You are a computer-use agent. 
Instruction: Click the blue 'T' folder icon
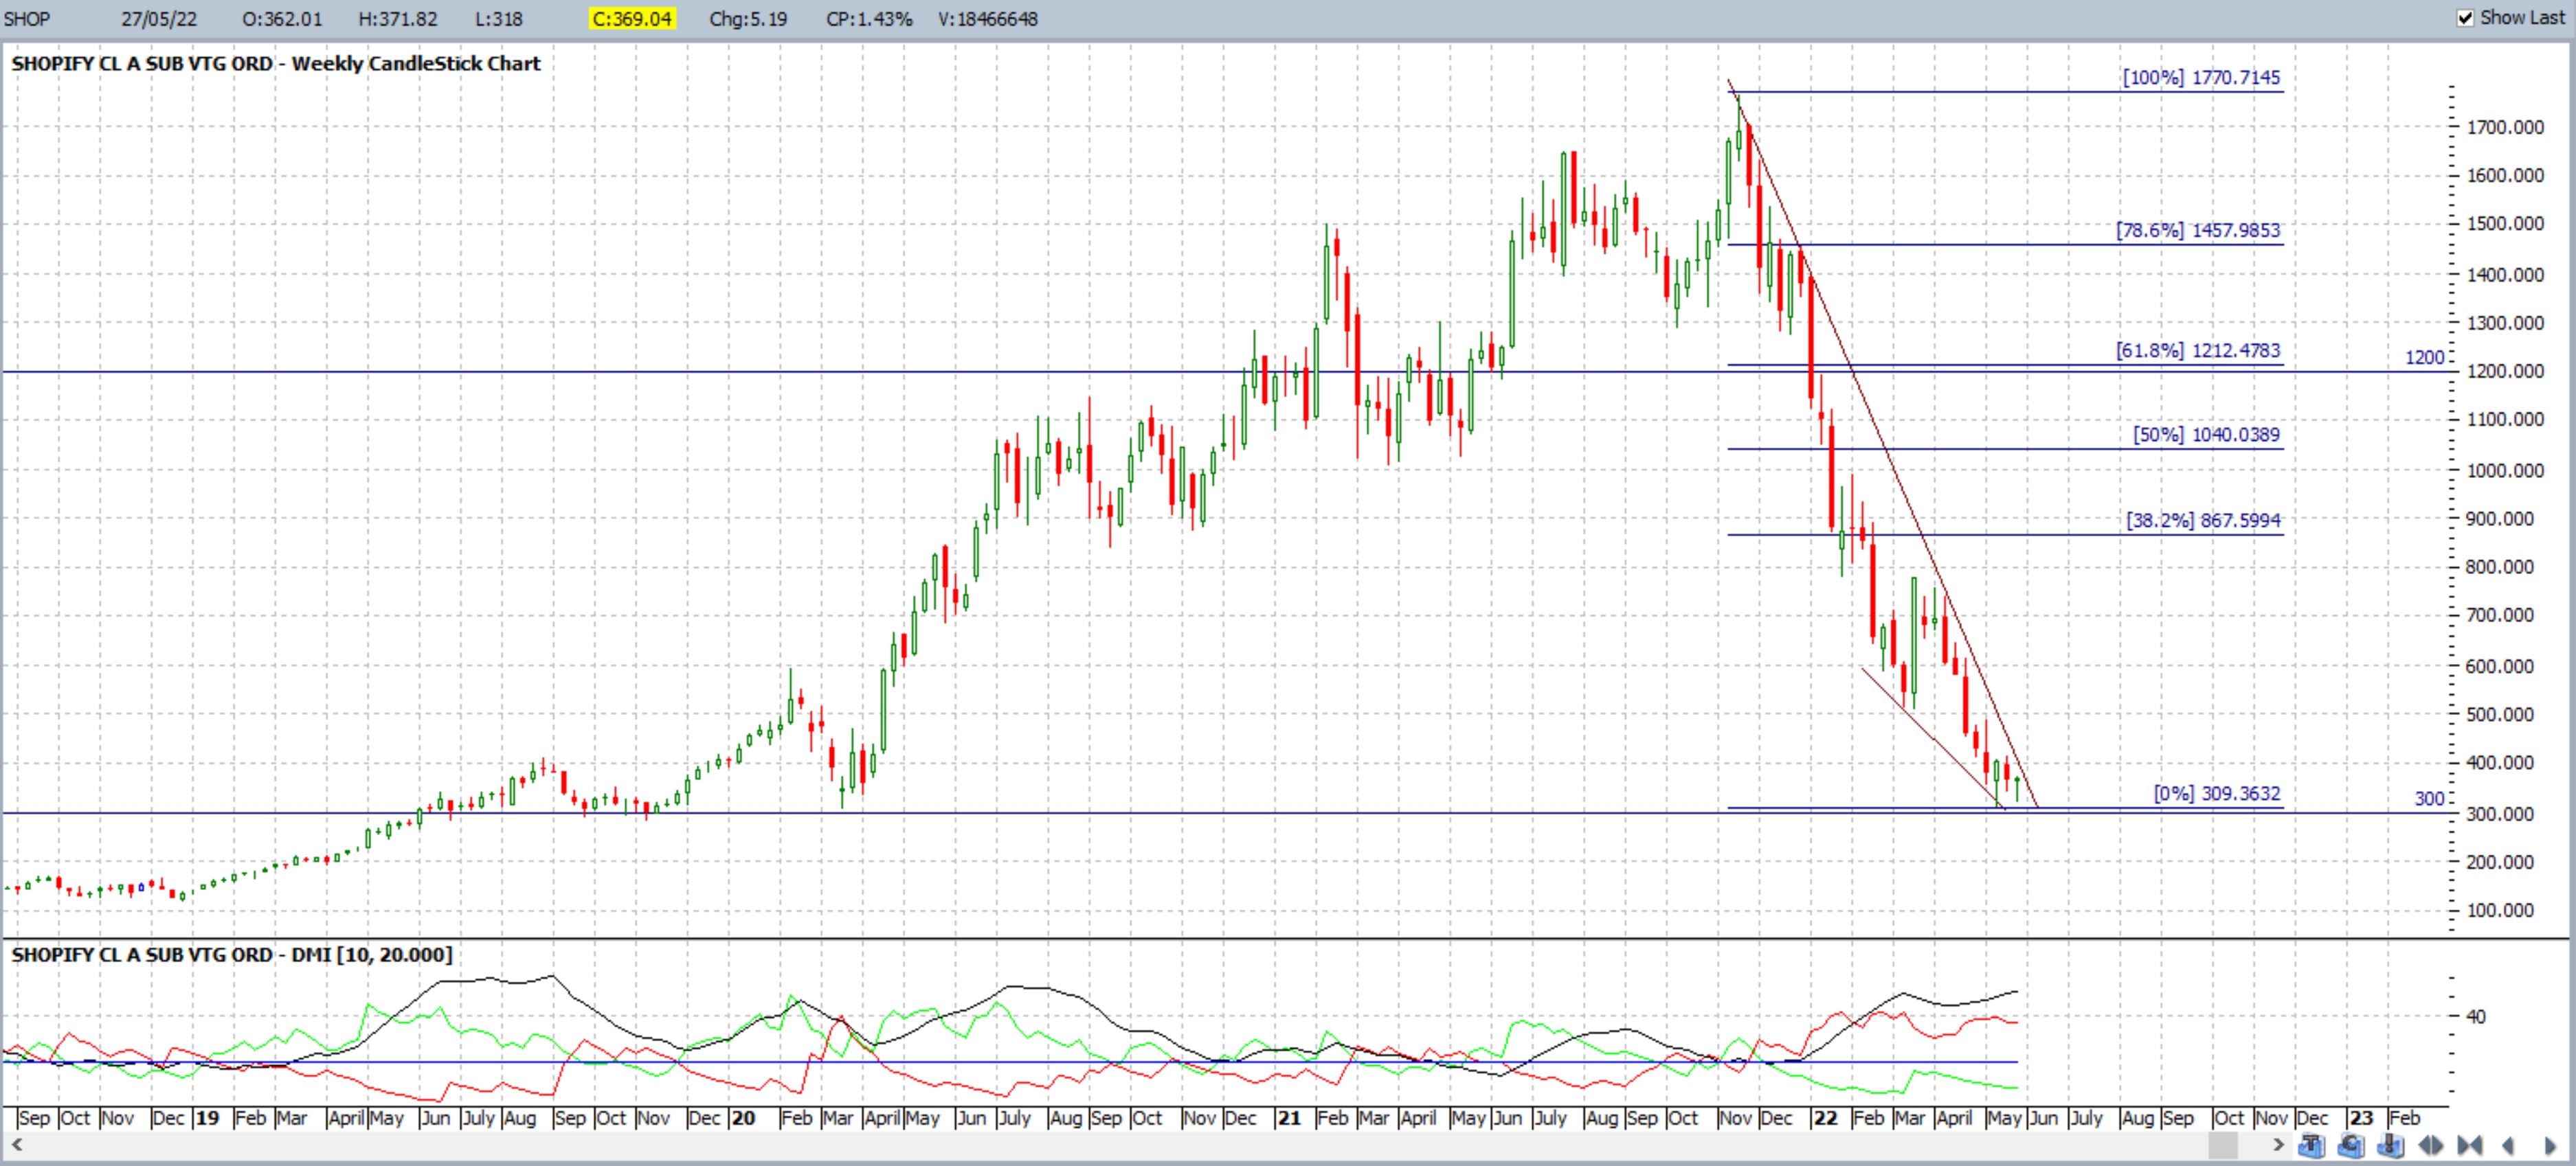click(2311, 1145)
